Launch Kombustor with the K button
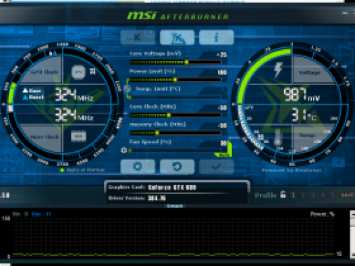Screen dimensions: 355x266 coord(138,37)
